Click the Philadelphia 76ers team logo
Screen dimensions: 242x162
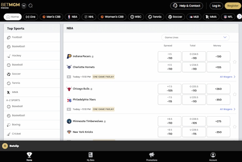pos(69,99)
